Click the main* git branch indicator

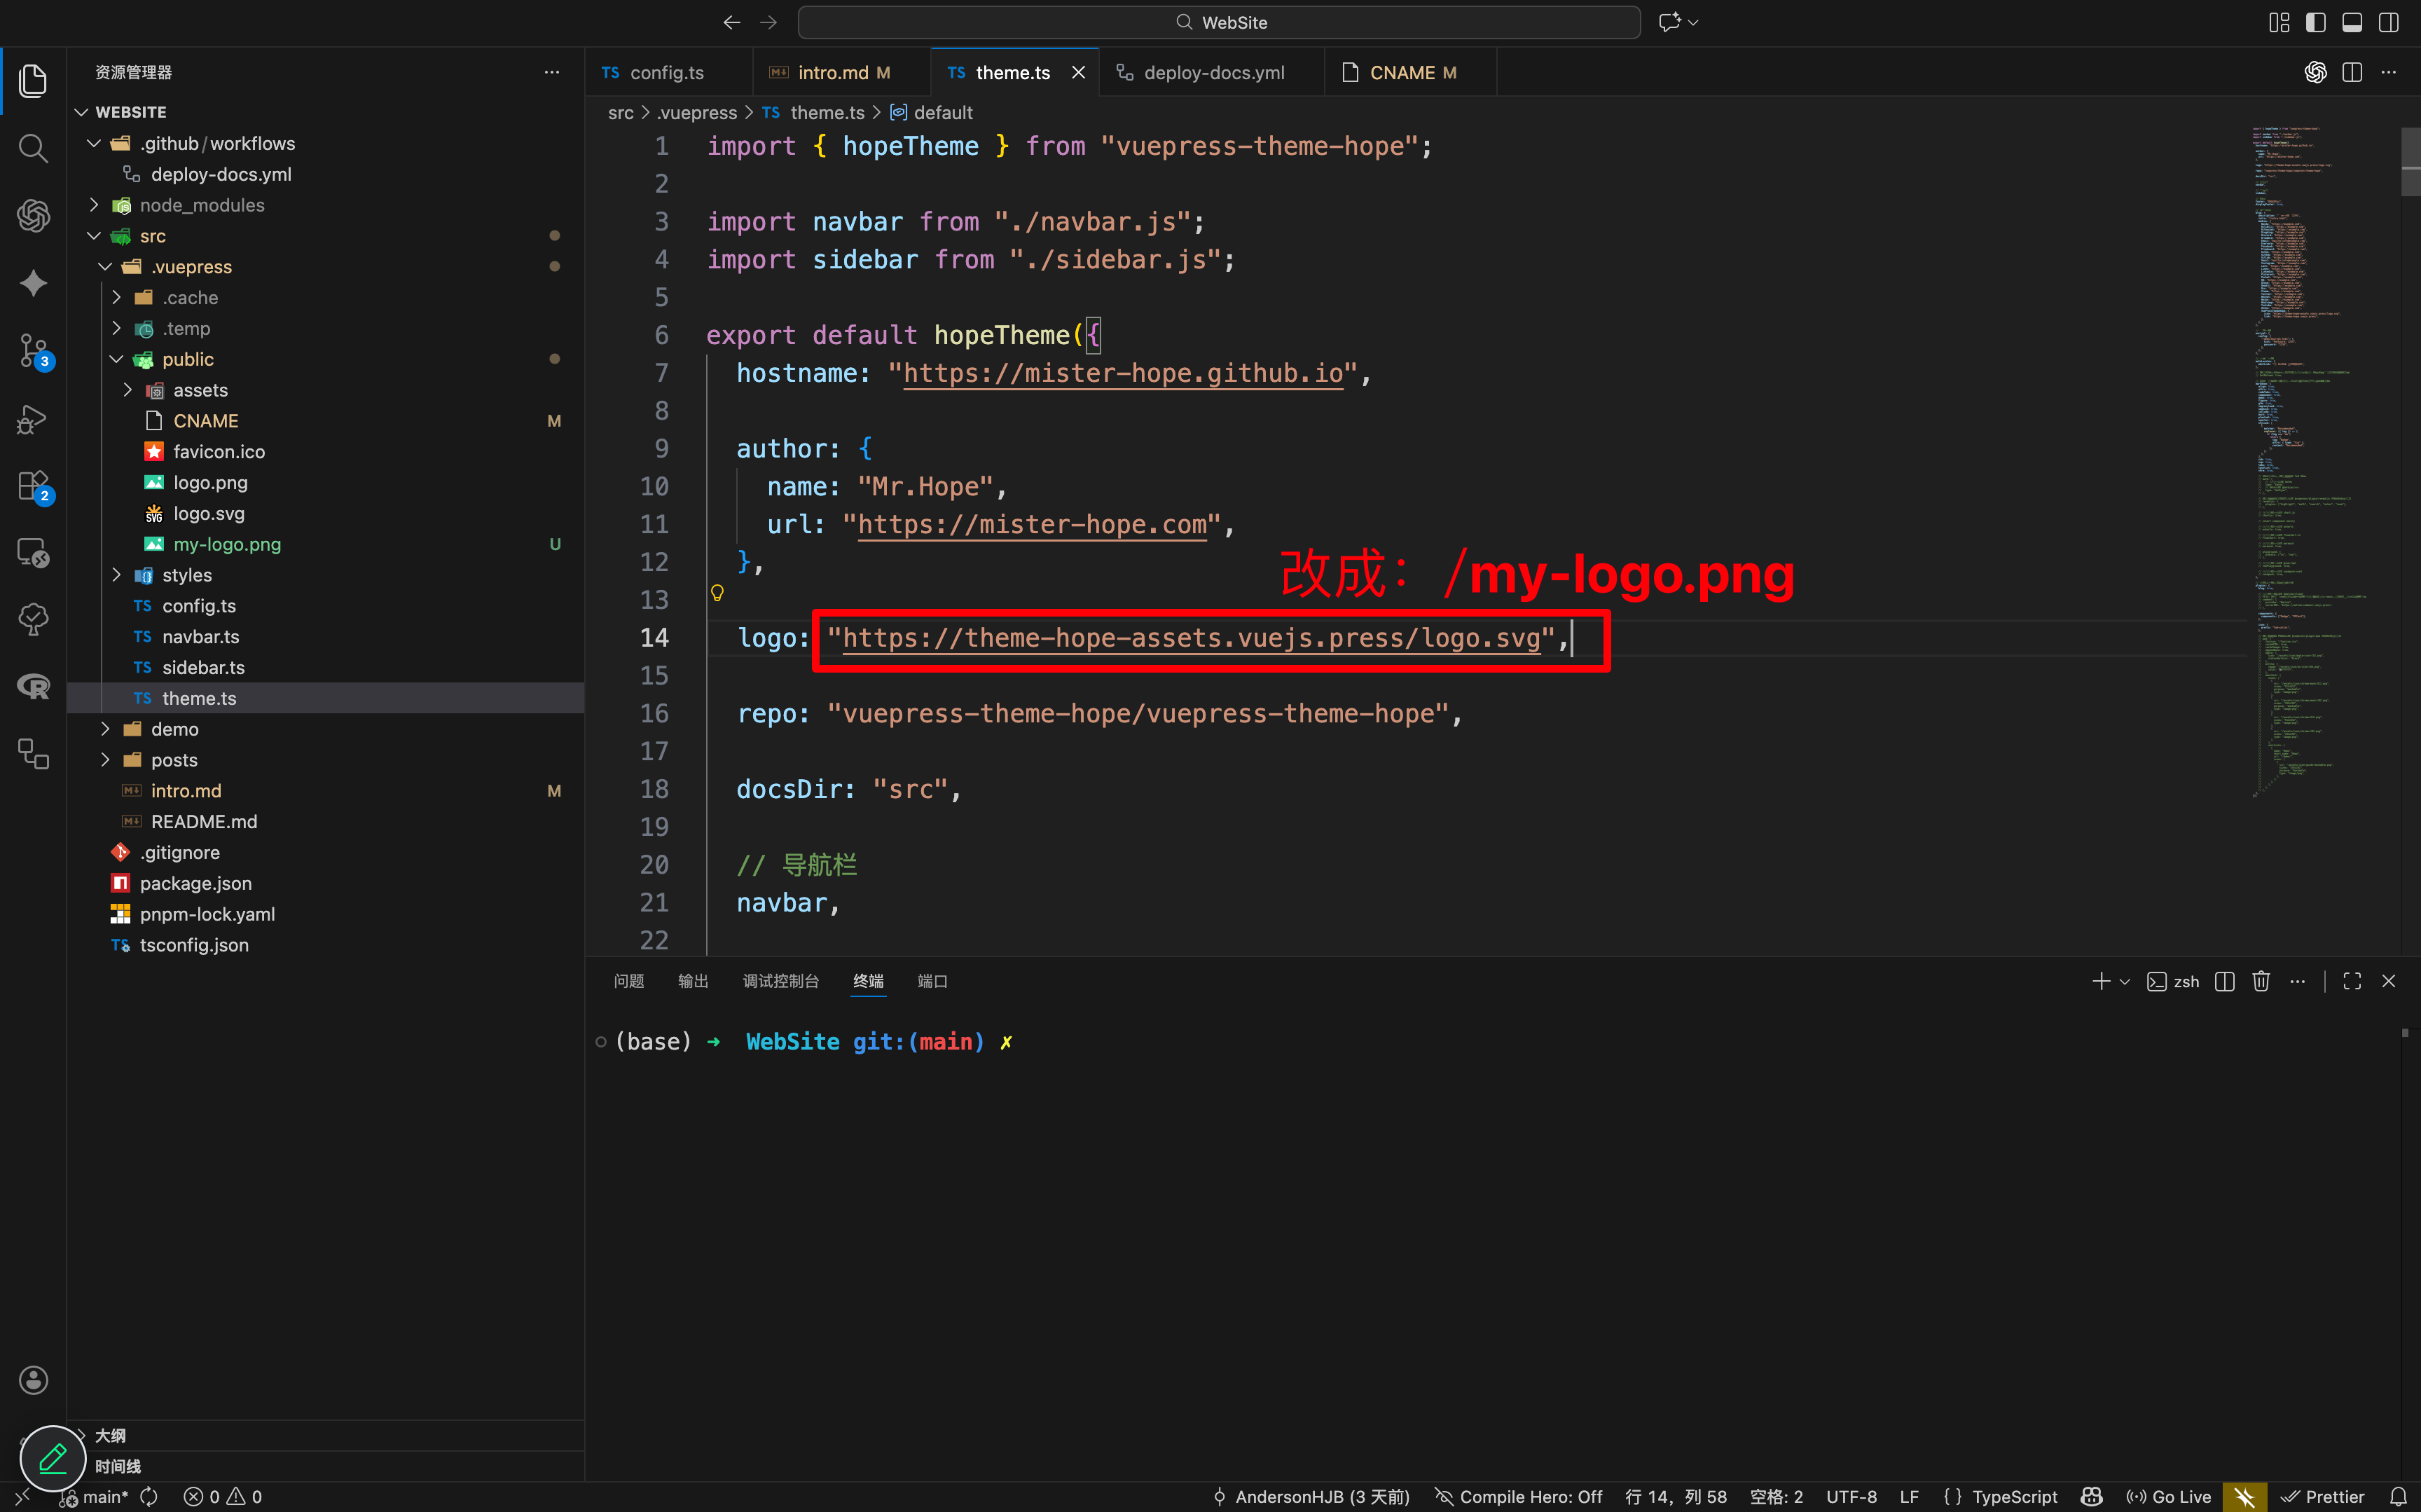(x=95, y=1496)
